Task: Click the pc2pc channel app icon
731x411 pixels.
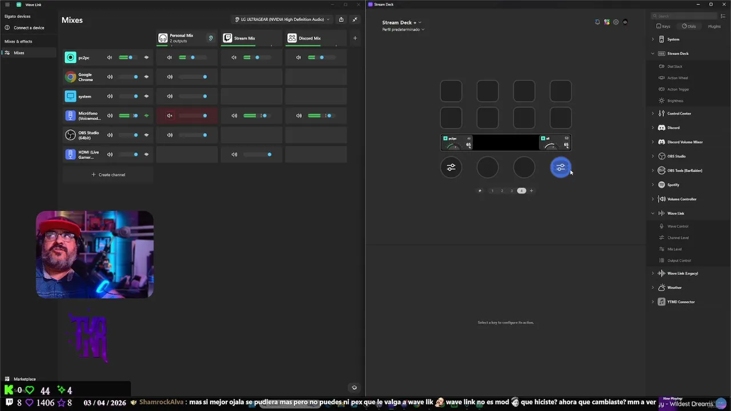Action: (70, 58)
